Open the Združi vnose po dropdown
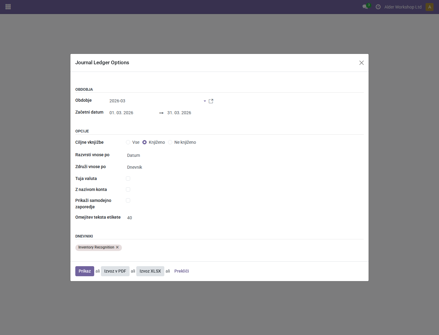The width and height of the screenshot is (439, 335). coord(170,167)
